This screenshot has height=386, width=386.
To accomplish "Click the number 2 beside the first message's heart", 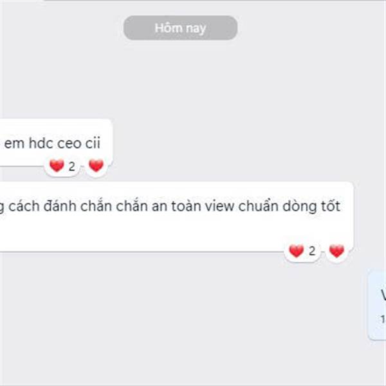I will [x=71, y=167].
